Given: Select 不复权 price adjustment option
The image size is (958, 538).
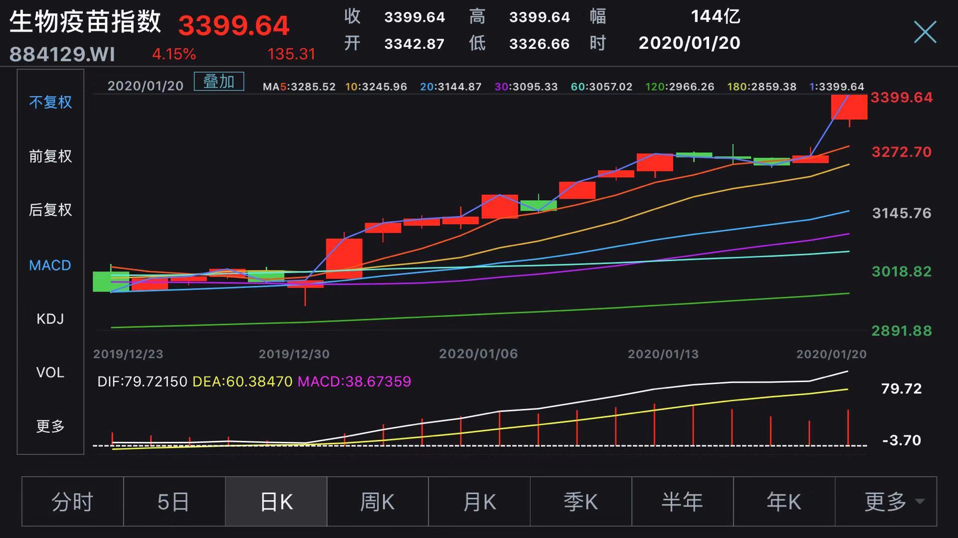Looking at the screenshot, I should point(50,102).
